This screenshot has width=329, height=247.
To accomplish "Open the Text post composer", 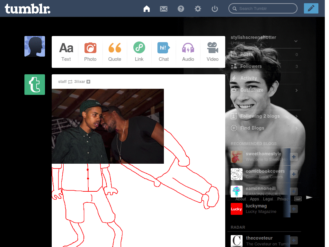I will click(x=66, y=51).
